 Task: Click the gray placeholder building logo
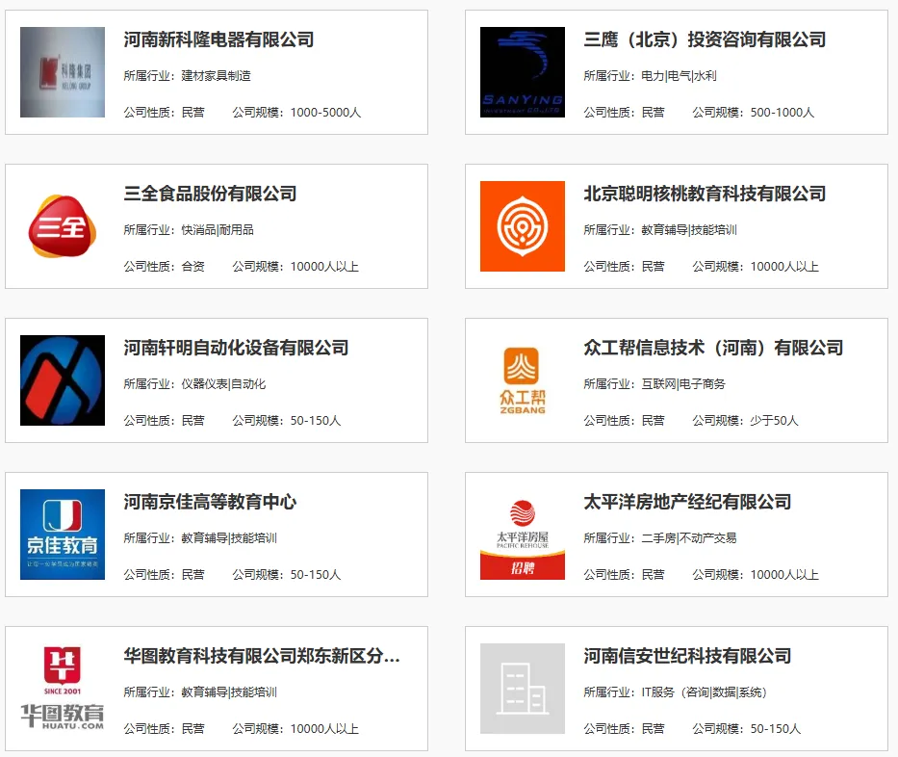click(523, 689)
